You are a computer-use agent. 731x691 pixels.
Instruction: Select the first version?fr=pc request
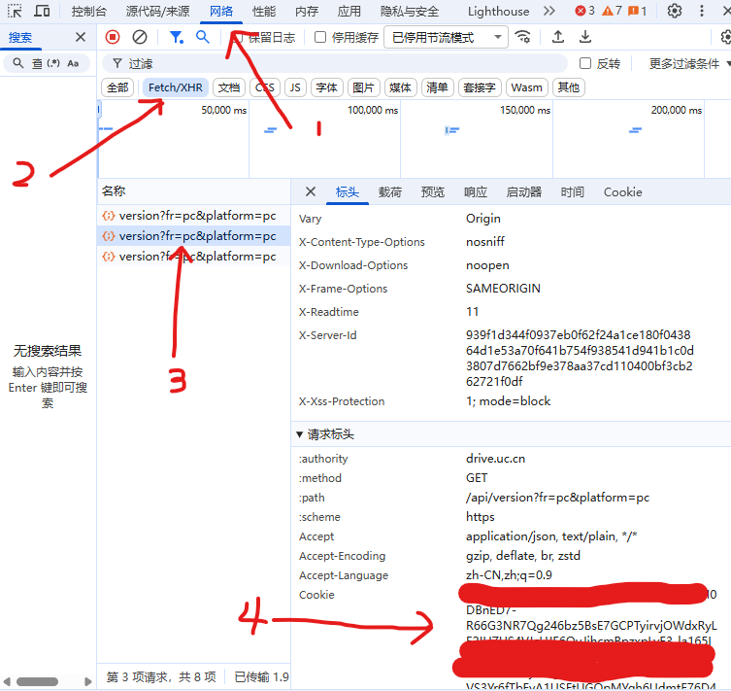(193, 216)
